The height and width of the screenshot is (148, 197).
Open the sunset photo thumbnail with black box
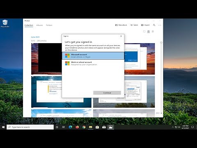tap(46, 59)
